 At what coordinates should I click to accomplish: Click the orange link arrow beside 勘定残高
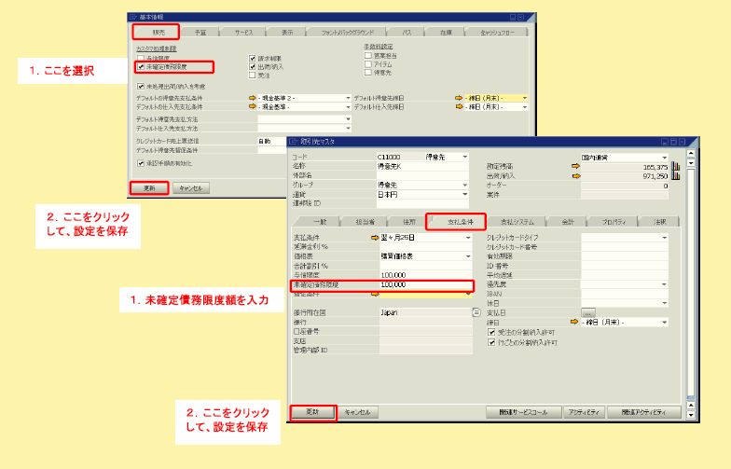coord(575,166)
